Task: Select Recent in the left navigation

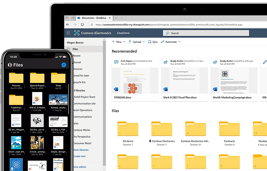Action: pos(76,56)
